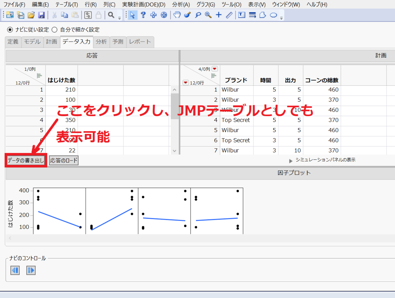395x298 pixels.
Task: Click the forward navigation arrow in ナビのコントロール
Action: 31,270
